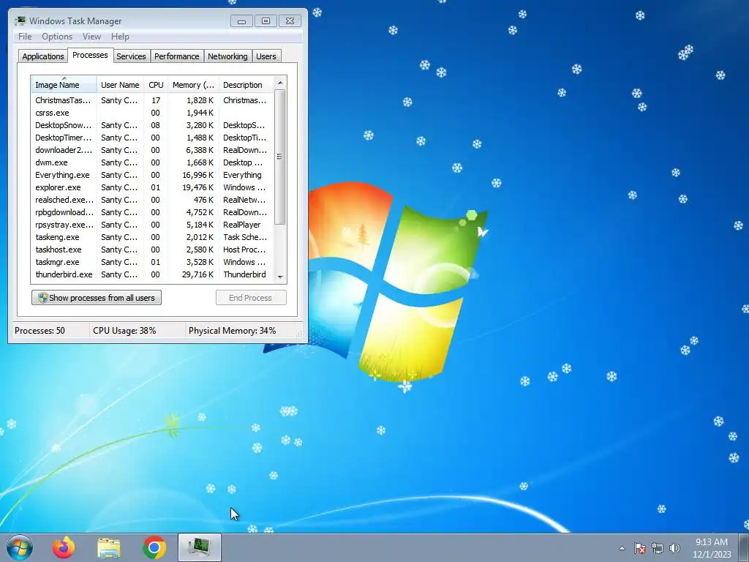This screenshot has width=749, height=562.
Task: Click the 19,476 K memory value
Action: [x=197, y=187]
